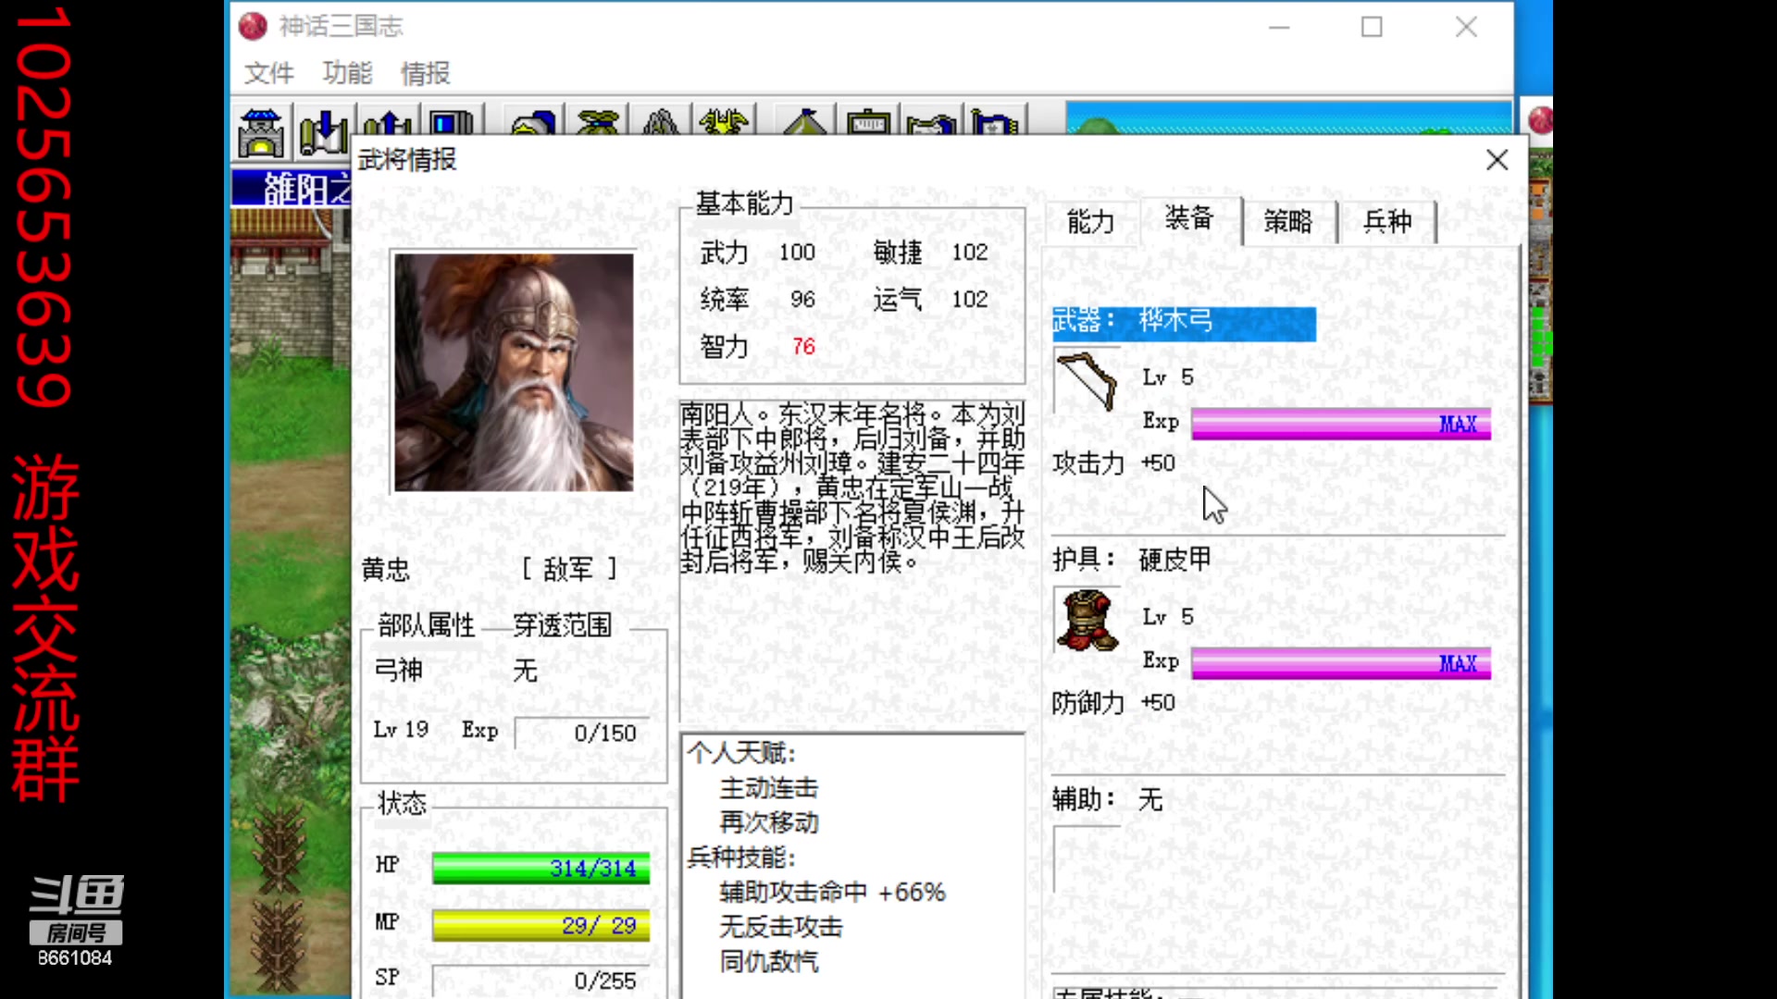
Task: Click the castle gate toolbar icon
Action: 261,132
